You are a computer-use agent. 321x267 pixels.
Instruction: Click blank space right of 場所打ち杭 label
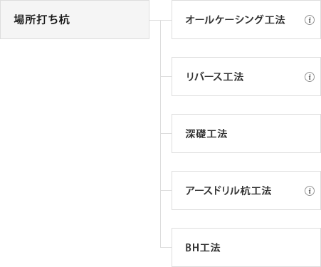click(109, 19)
